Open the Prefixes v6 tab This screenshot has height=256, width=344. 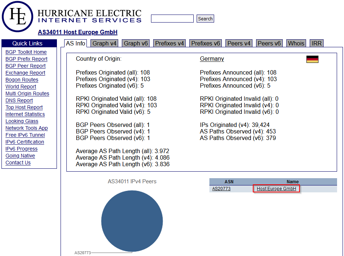tap(206, 43)
